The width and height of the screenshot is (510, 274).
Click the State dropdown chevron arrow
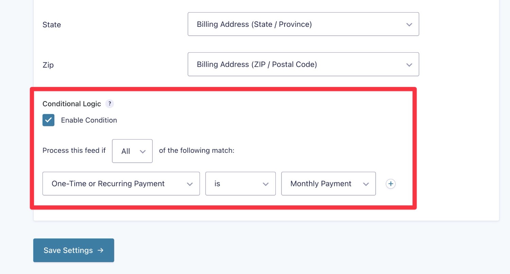(x=409, y=24)
